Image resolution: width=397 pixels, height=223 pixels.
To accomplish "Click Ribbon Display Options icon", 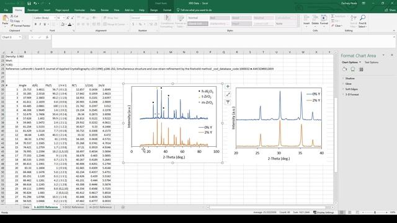I will coord(364,3).
